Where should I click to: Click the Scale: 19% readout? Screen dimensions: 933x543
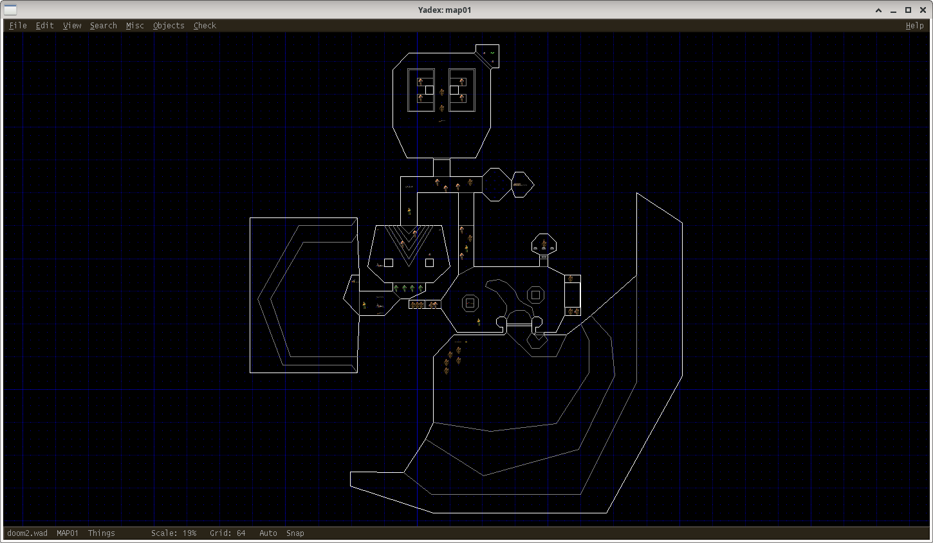coord(174,533)
